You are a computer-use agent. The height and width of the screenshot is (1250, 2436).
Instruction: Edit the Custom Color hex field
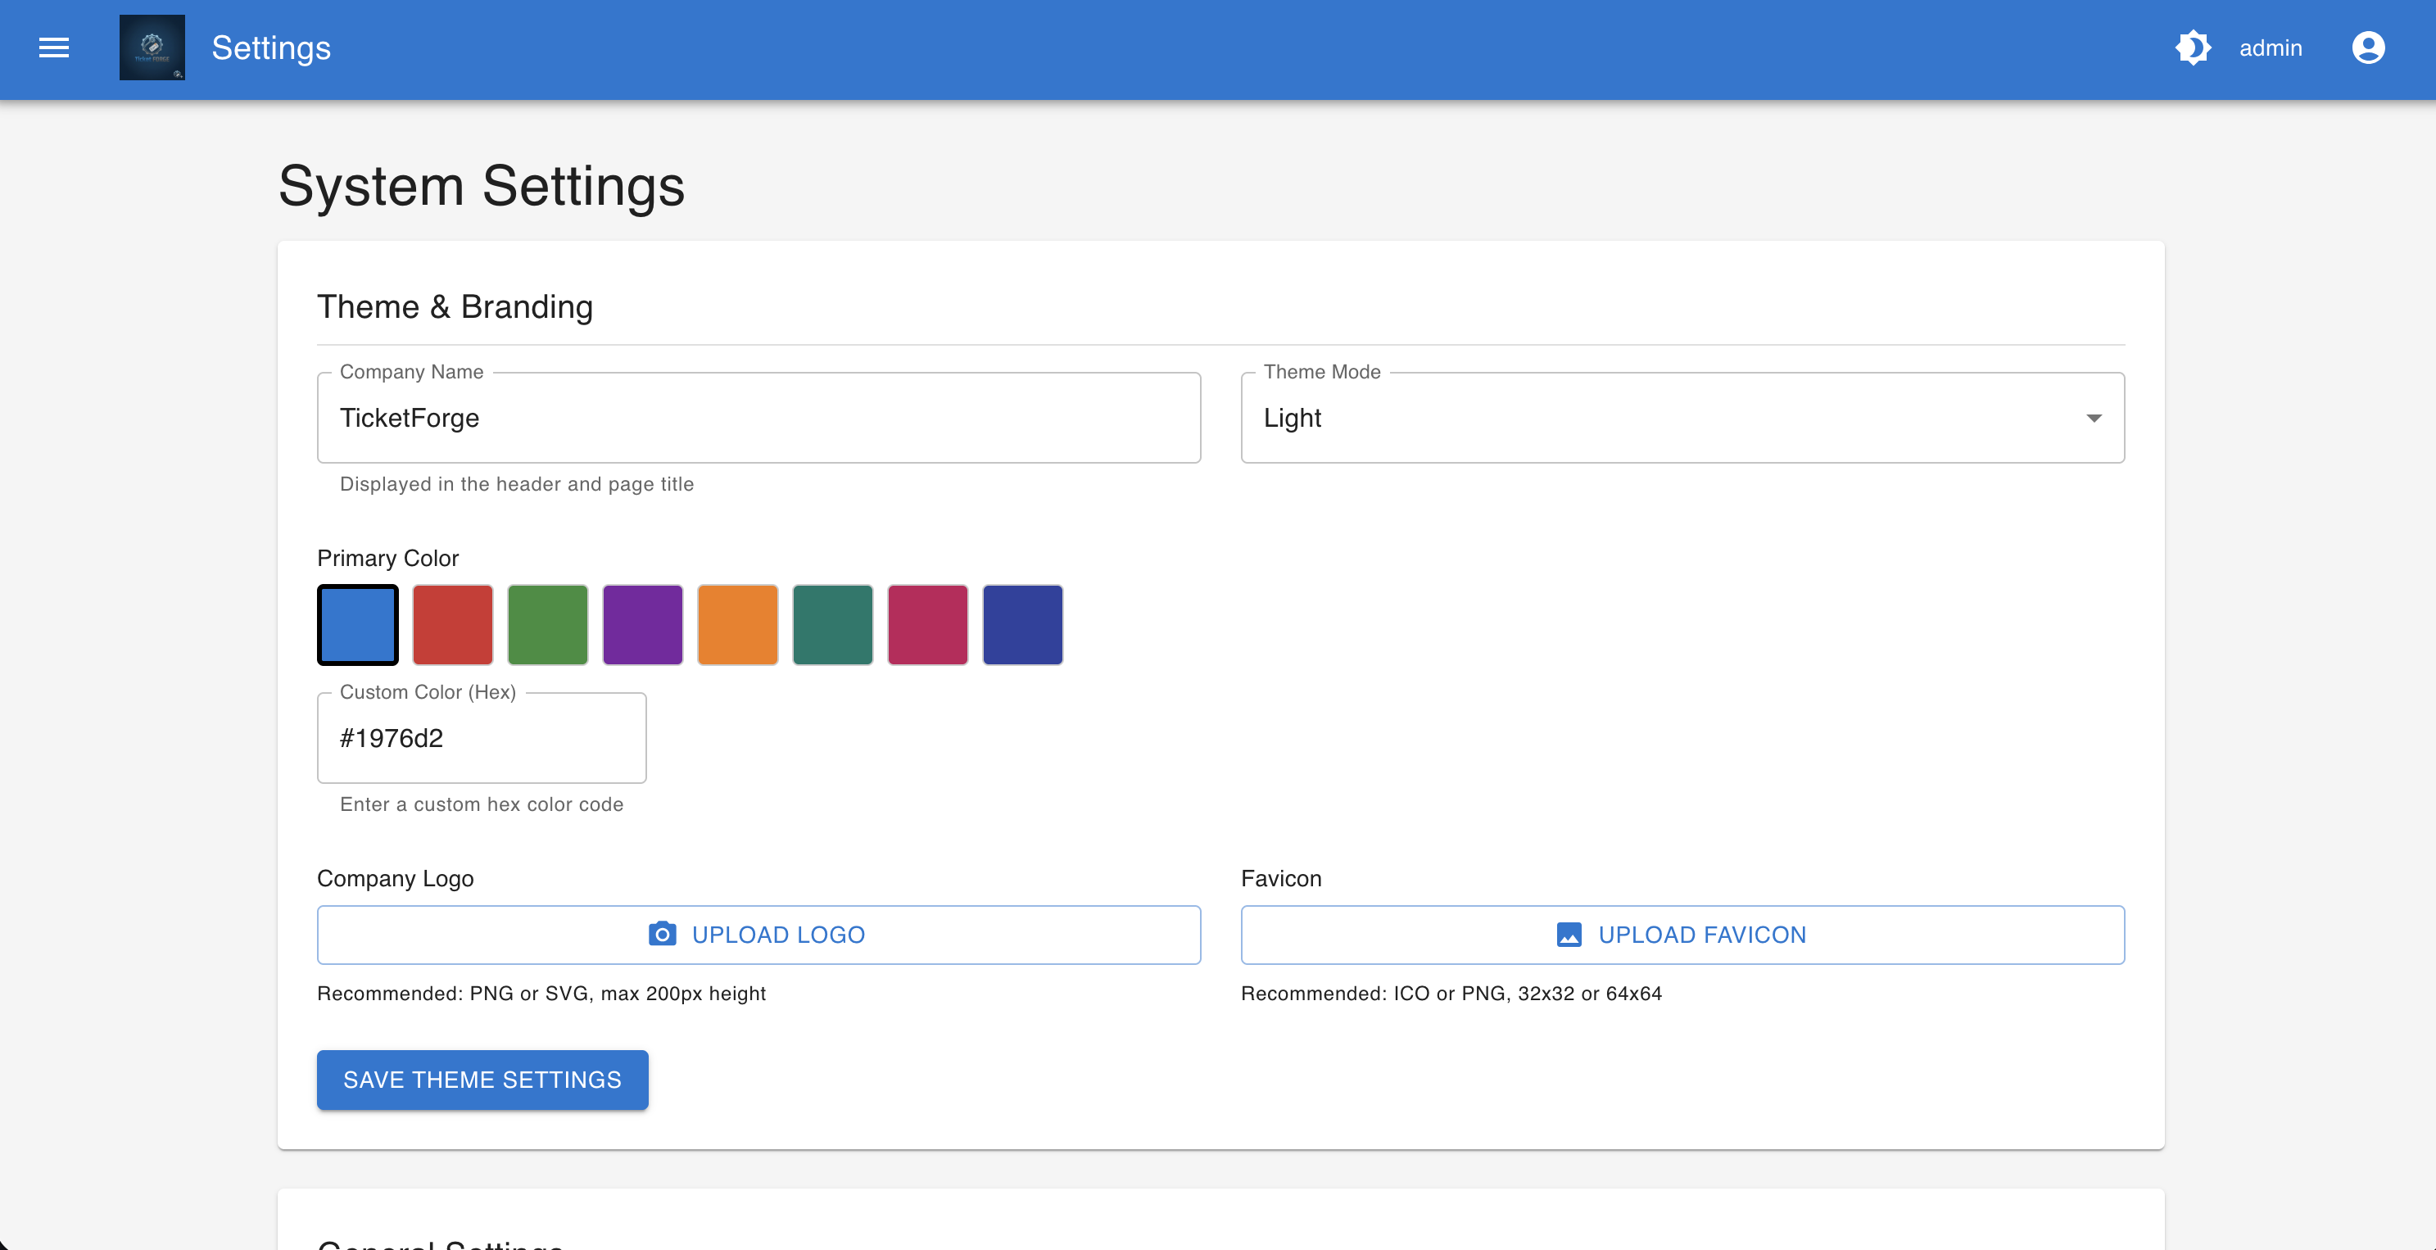tap(482, 739)
